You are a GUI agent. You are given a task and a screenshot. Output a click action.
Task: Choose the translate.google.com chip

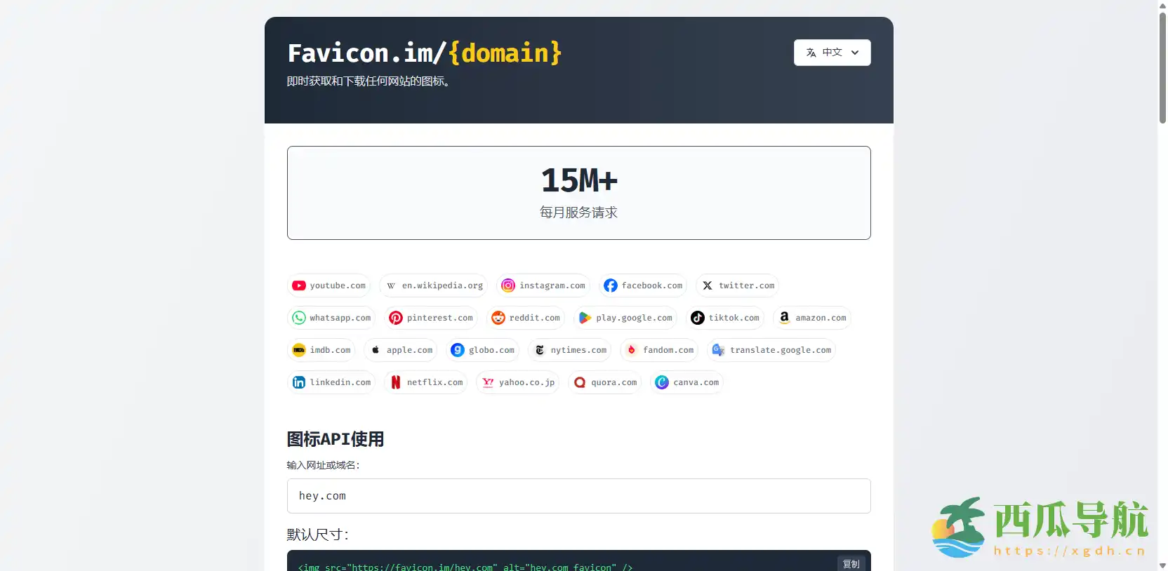[x=771, y=350]
